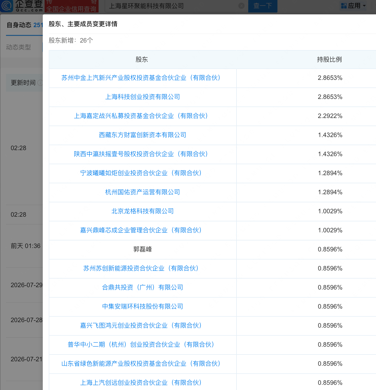Click the Qcc.com logo icon
The image size is (376, 390).
click(x=6, y=6)
